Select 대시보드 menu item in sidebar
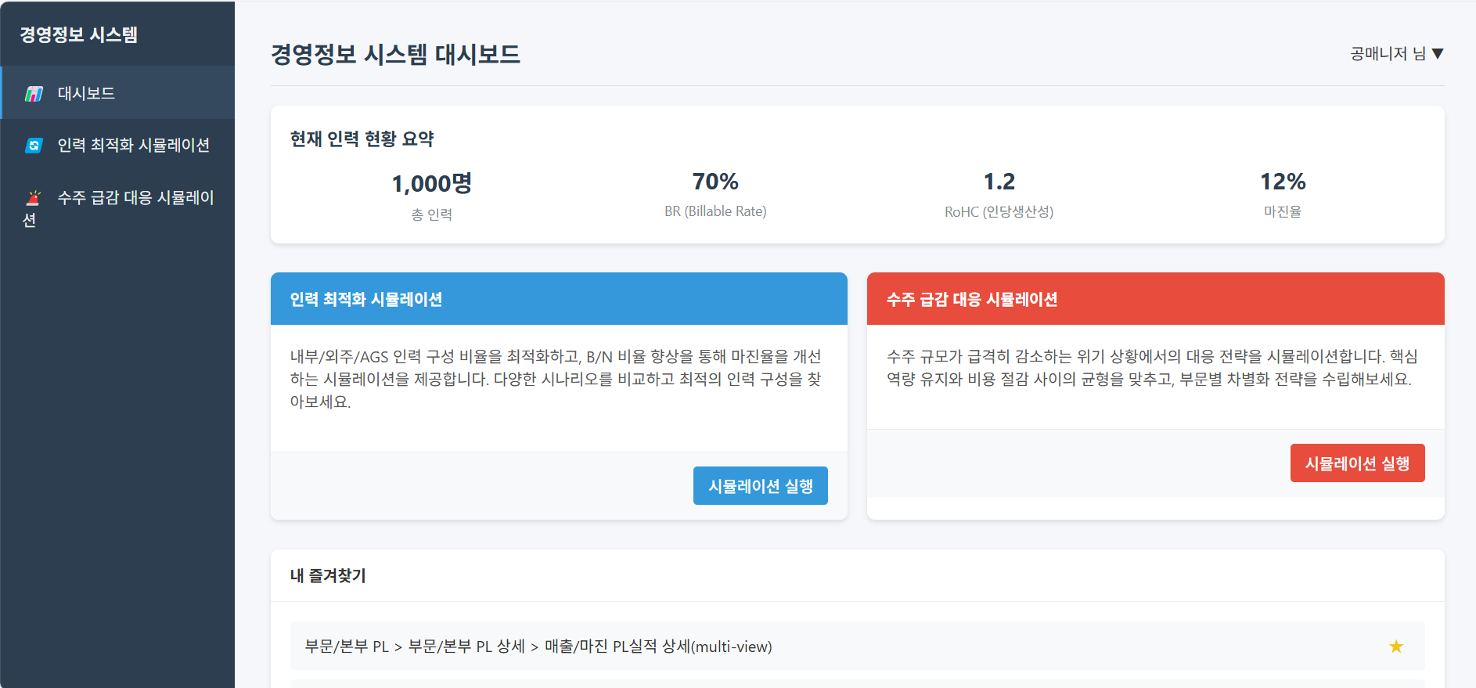The image size is (1476, 688). [117, 93]
